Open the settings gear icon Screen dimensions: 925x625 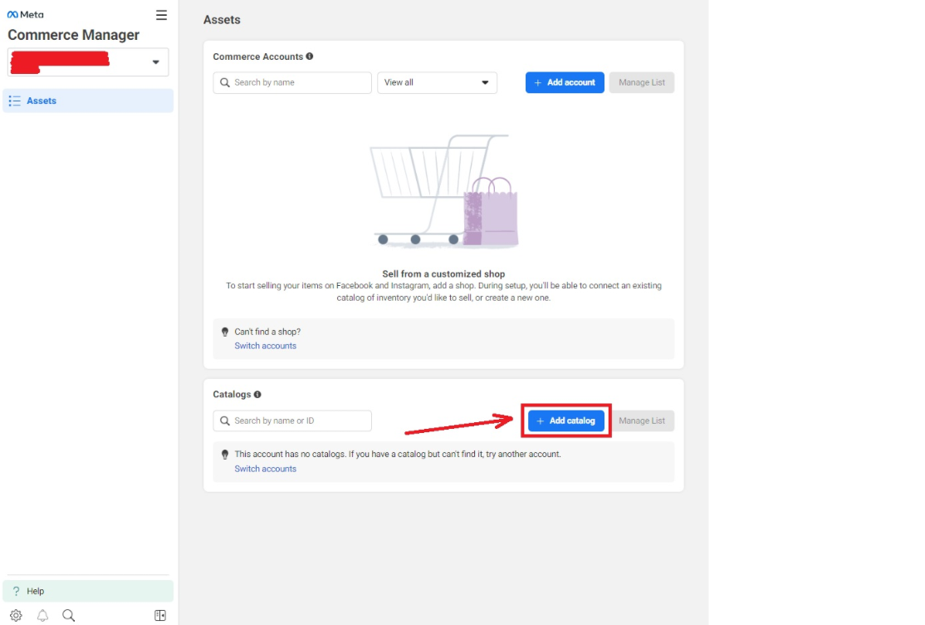coord(16,615)
